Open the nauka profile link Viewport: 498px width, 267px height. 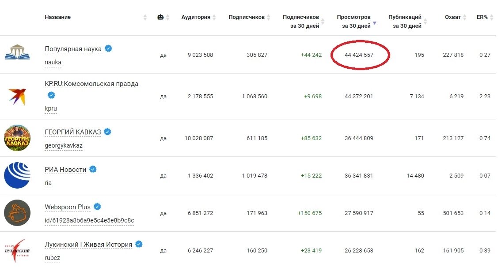pos(53,62)
